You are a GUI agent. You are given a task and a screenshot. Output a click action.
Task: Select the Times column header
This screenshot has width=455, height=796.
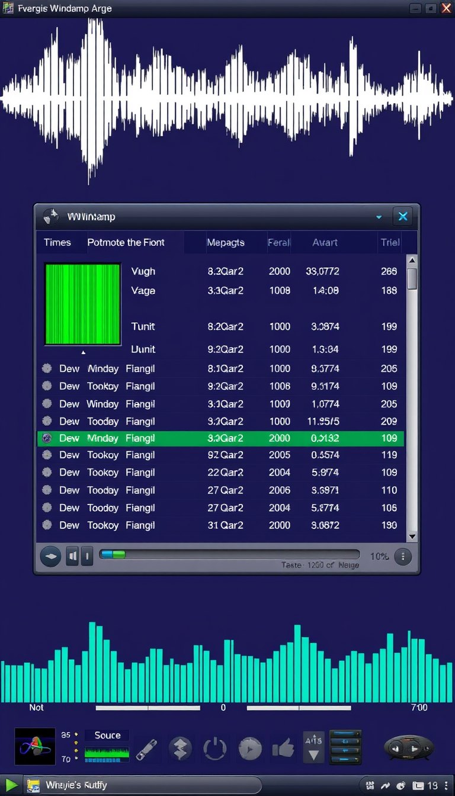[x=57, y=242]
